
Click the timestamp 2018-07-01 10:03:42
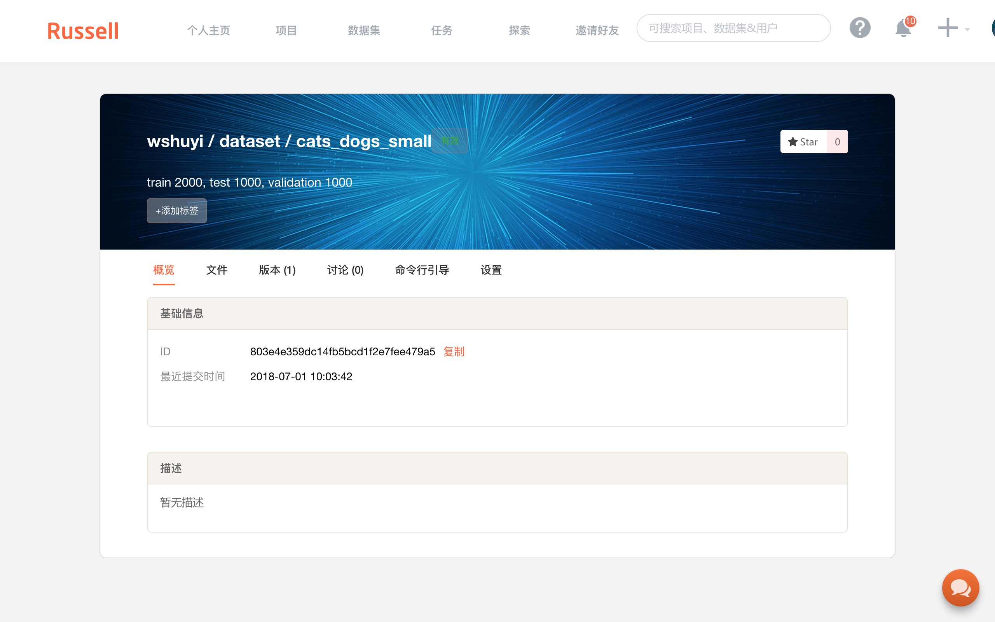[x=301, y=376]
